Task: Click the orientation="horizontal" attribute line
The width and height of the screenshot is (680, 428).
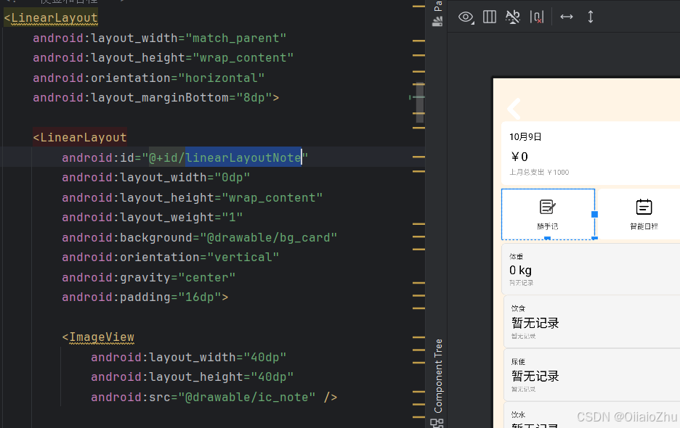Action: point(149,78)
